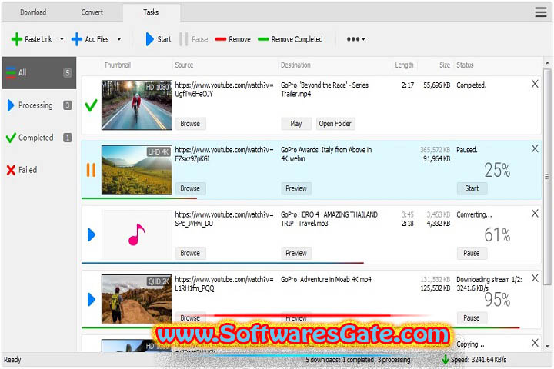The width and height of the screenshot is (554, 369).
Task: Click the 'Converting...' status text
Action: (474, 214)
